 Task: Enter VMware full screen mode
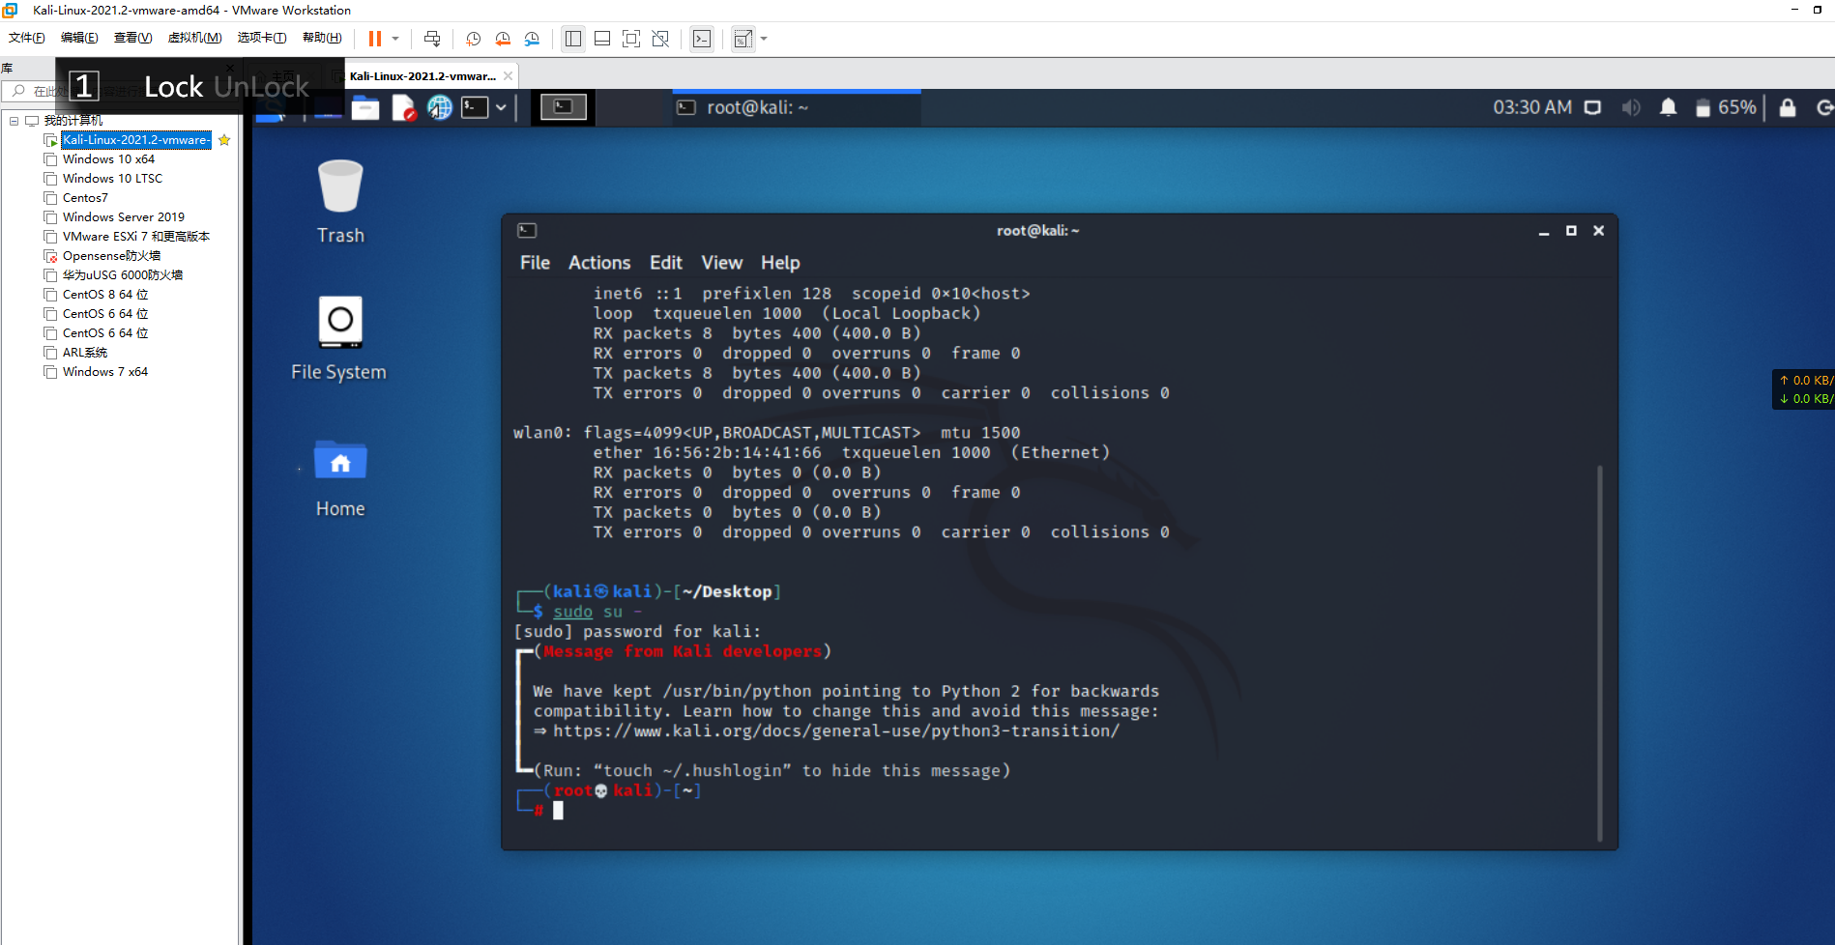point(631,39)
